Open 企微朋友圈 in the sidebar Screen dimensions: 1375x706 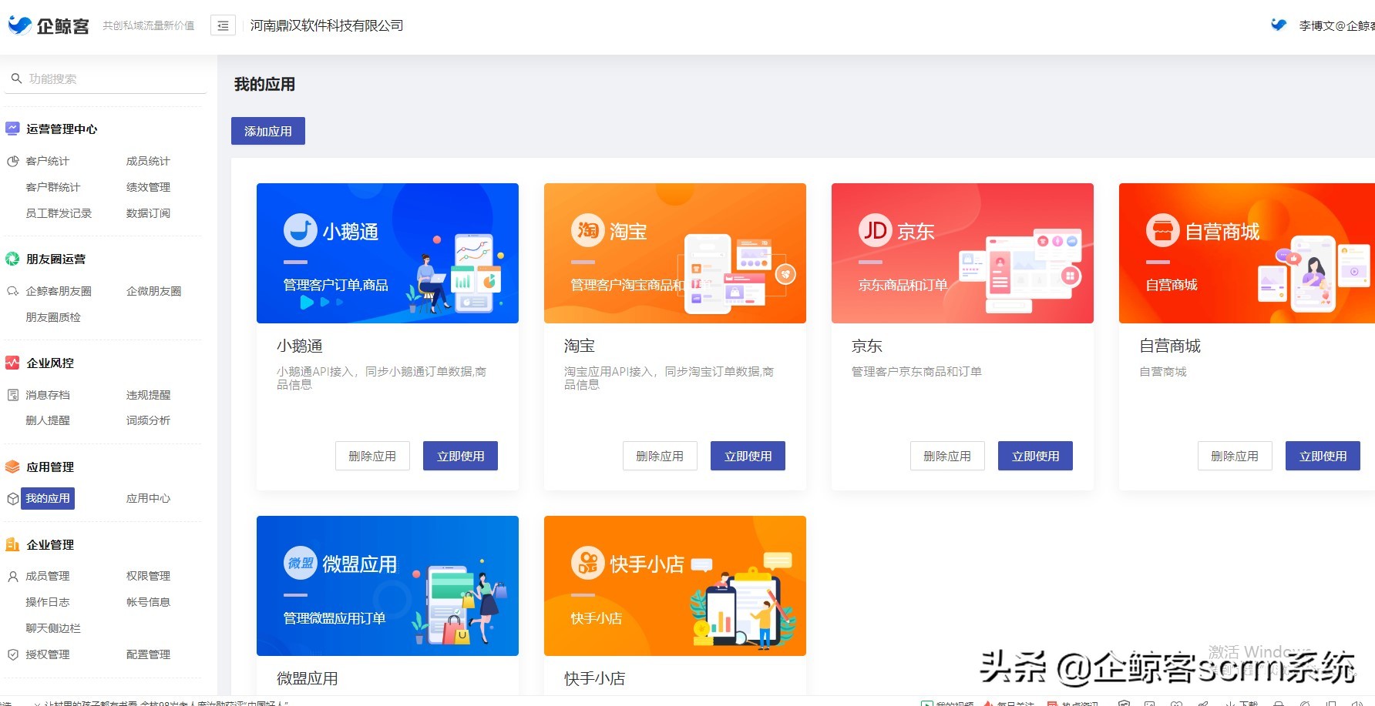tap(153, 291)
